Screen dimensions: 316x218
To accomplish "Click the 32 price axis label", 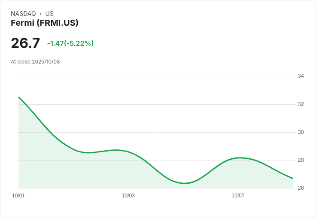I will pyautogui.click(x=301, y=104).
